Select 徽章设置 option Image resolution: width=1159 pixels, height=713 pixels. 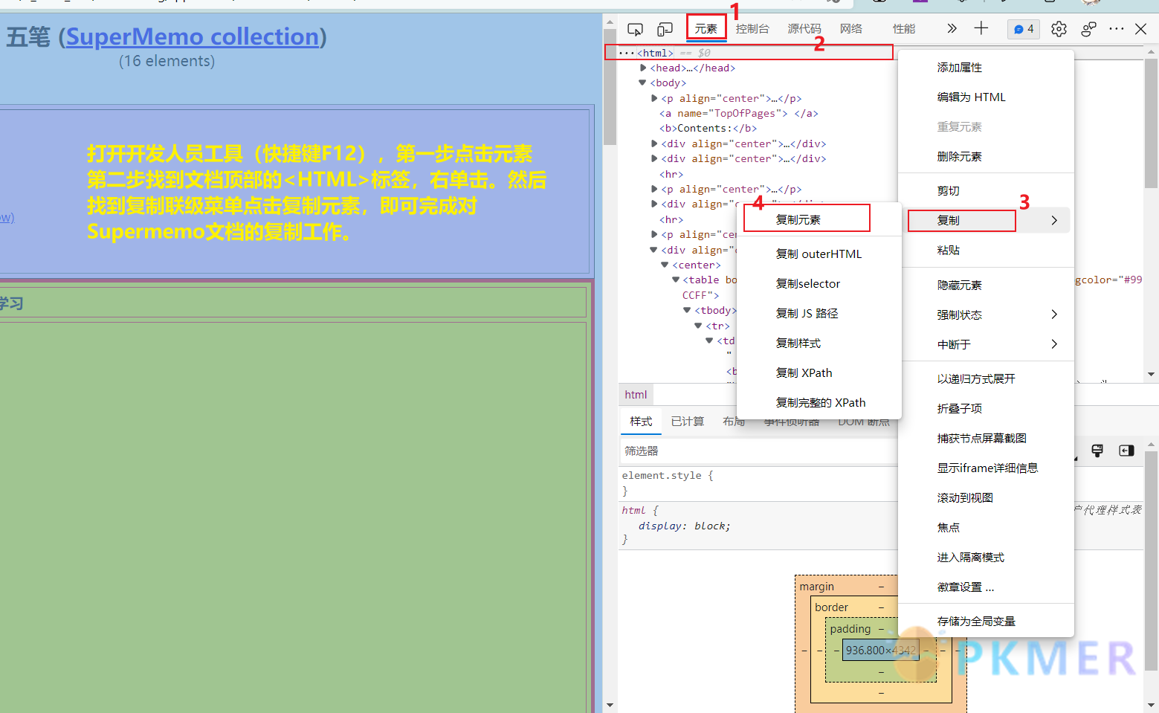tap(986, 587)
